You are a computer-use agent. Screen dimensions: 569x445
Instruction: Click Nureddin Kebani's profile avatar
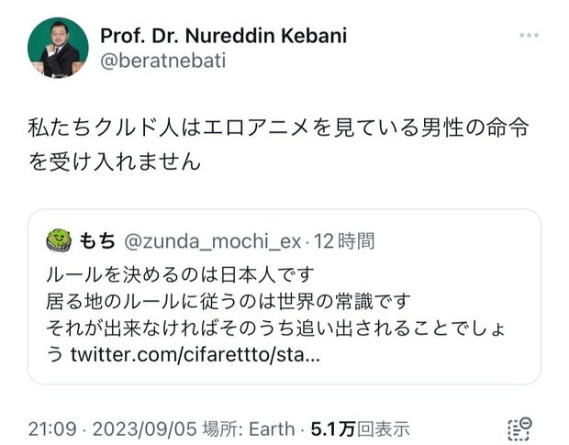point(58,47)
